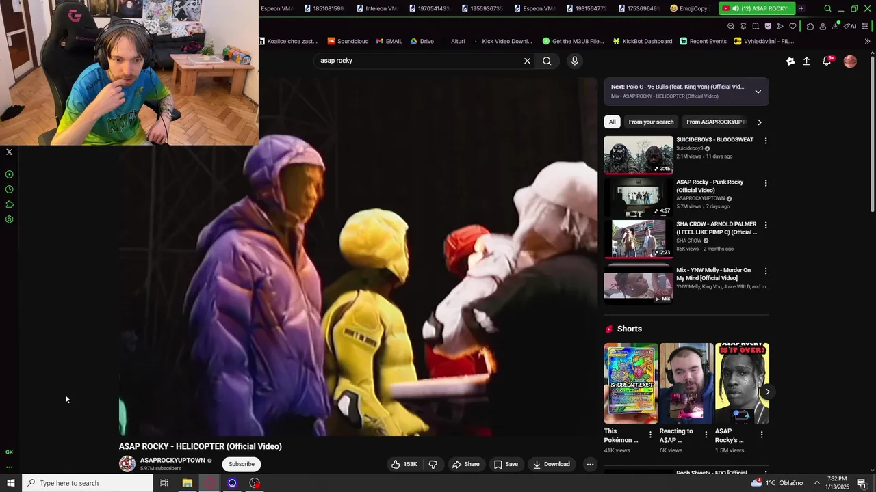The image size is (876, 492).
Task: Open the YouTube account avatar menu
Action: point(850,61)
